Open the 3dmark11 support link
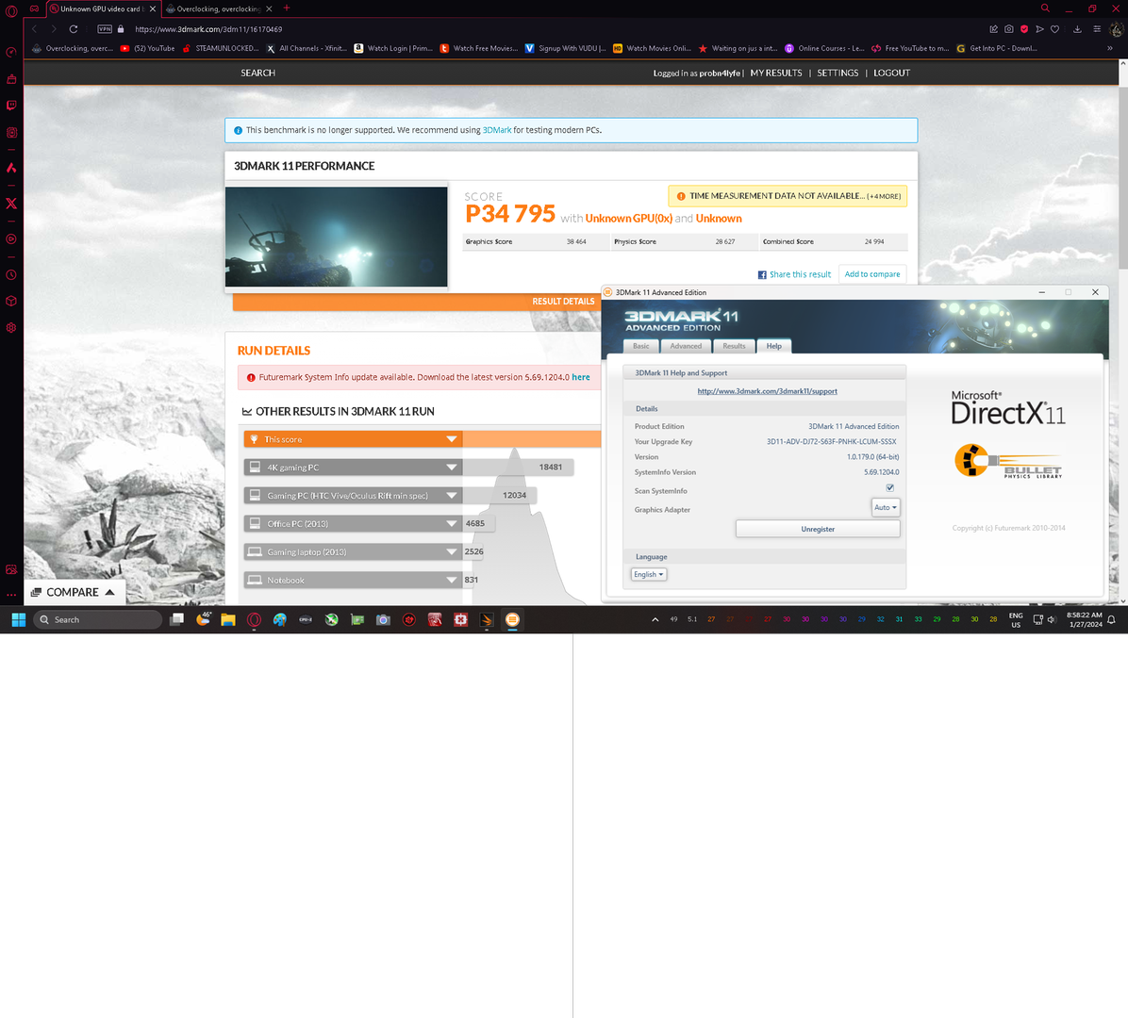1128x1018 pixels. [x=767, y=391]
